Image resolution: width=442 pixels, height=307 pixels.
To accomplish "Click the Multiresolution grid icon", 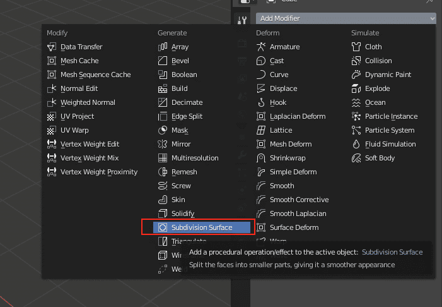I will [x=163, y=158].
